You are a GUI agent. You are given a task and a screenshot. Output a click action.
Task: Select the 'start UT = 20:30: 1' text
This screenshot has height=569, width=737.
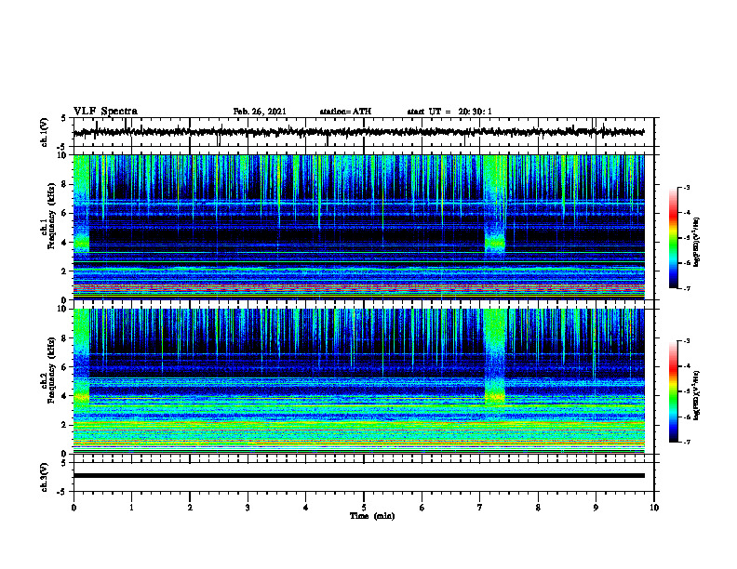(x=449, y=112)
